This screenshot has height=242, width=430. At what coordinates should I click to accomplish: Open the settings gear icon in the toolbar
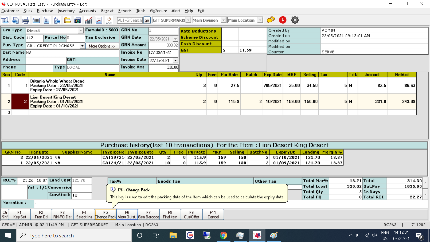click(295, 20)
